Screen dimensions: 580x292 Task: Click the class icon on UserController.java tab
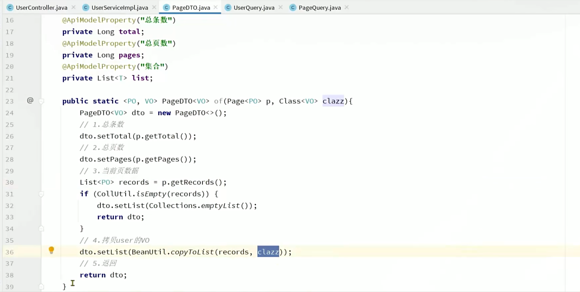pos(10,8)
